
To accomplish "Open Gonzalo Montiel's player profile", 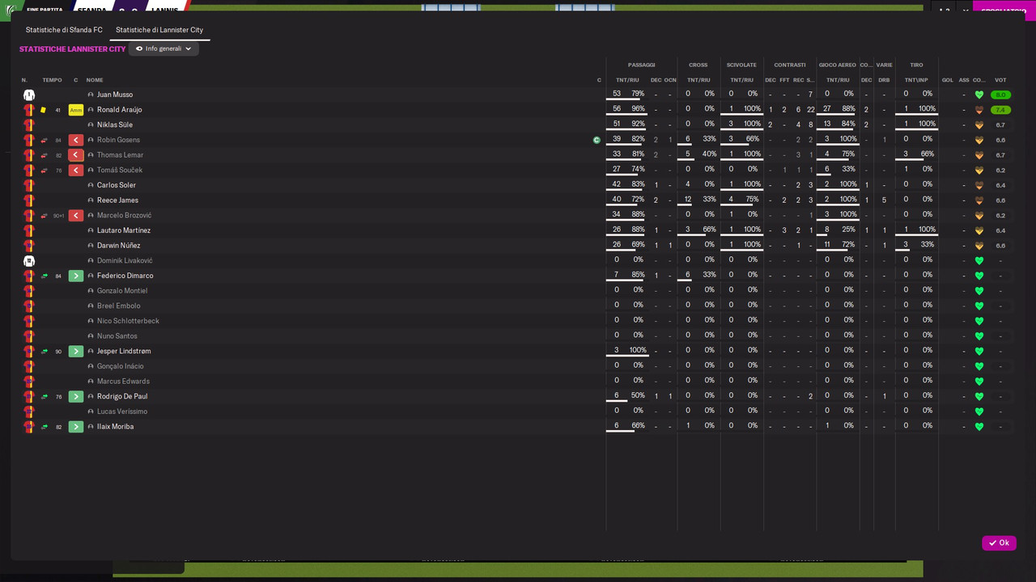I will coord(122,291).
